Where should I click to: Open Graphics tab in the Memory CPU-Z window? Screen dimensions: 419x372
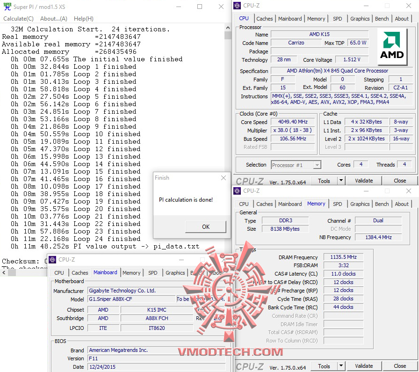pyautogui.click(x=360, y=204)
